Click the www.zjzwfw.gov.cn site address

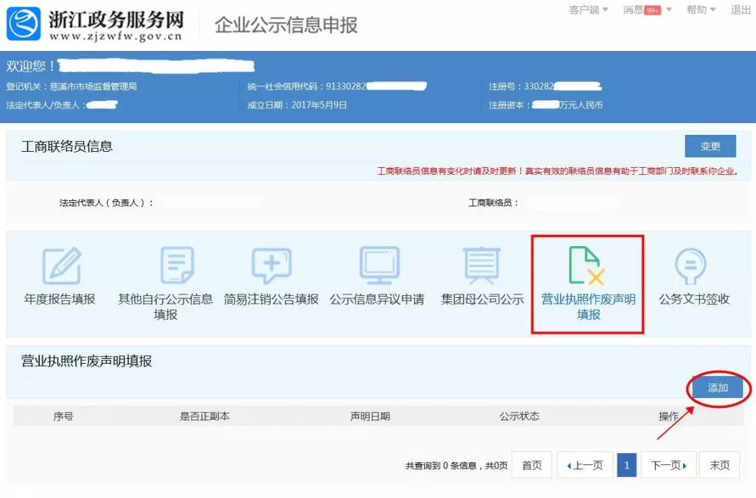pos(115,36)
